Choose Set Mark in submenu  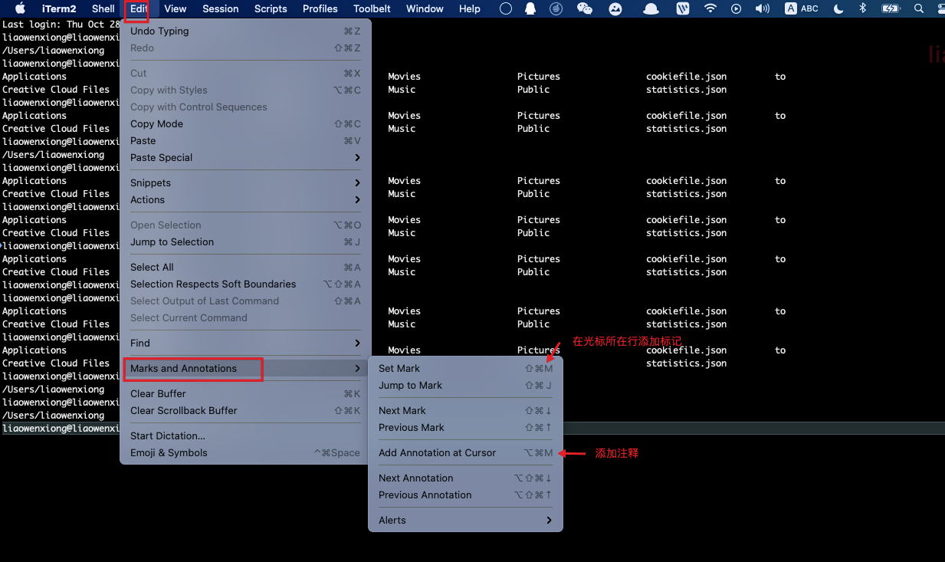pyautogui.click(x=466, y=369)
